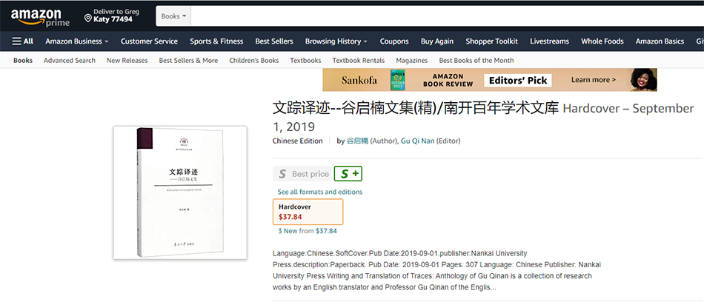The width and height of the screenshot is (704, 302).
Task: Open the Coupons page
Action: (x=394, y=41)
